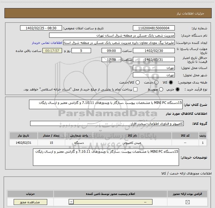Click the کد کالا column header
Image resolution: width=215 pixels, height=208 pixels.
[x=185, y=135]
